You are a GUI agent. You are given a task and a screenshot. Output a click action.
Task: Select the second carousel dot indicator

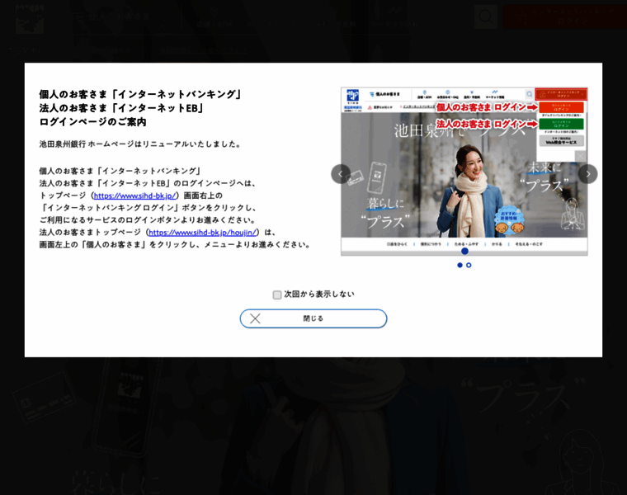469,265
